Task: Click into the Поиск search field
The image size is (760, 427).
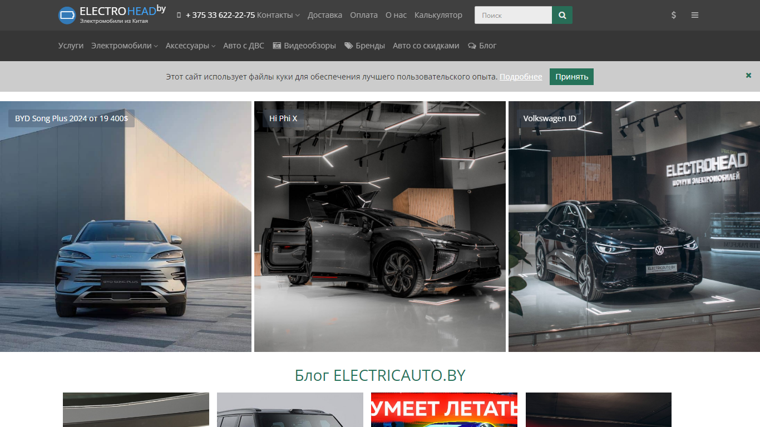Action: 513,15
